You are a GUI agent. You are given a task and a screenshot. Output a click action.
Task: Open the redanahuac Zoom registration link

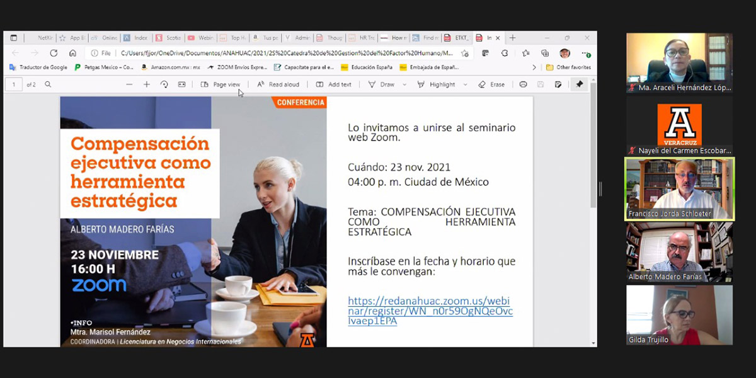tap(430, 311)
